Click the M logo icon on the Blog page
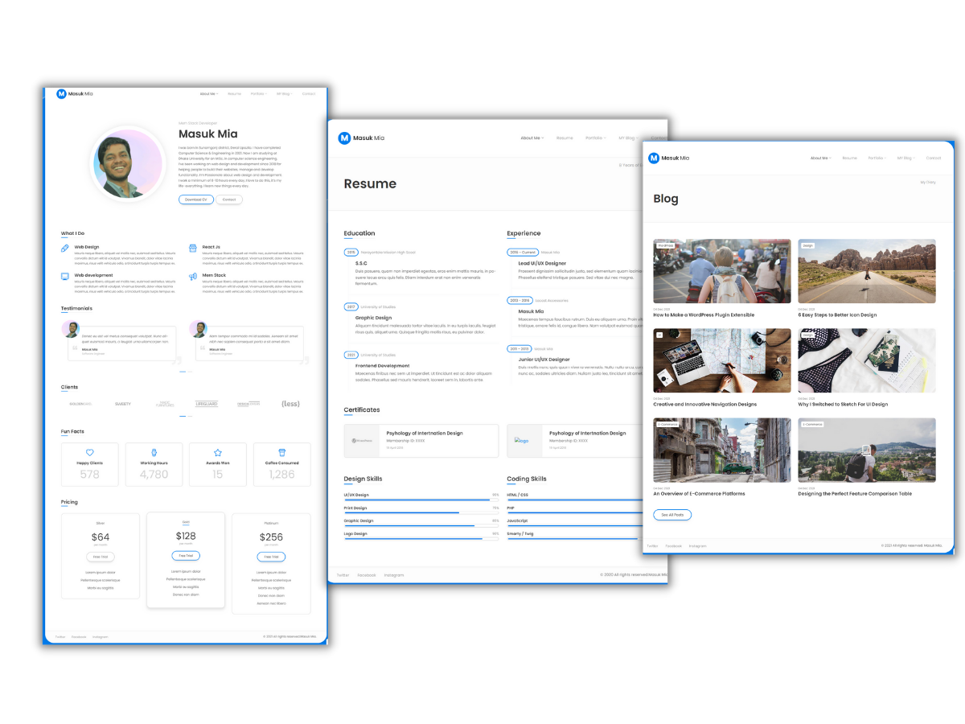This screenshot has width=965, height=724. coord(654,158)
